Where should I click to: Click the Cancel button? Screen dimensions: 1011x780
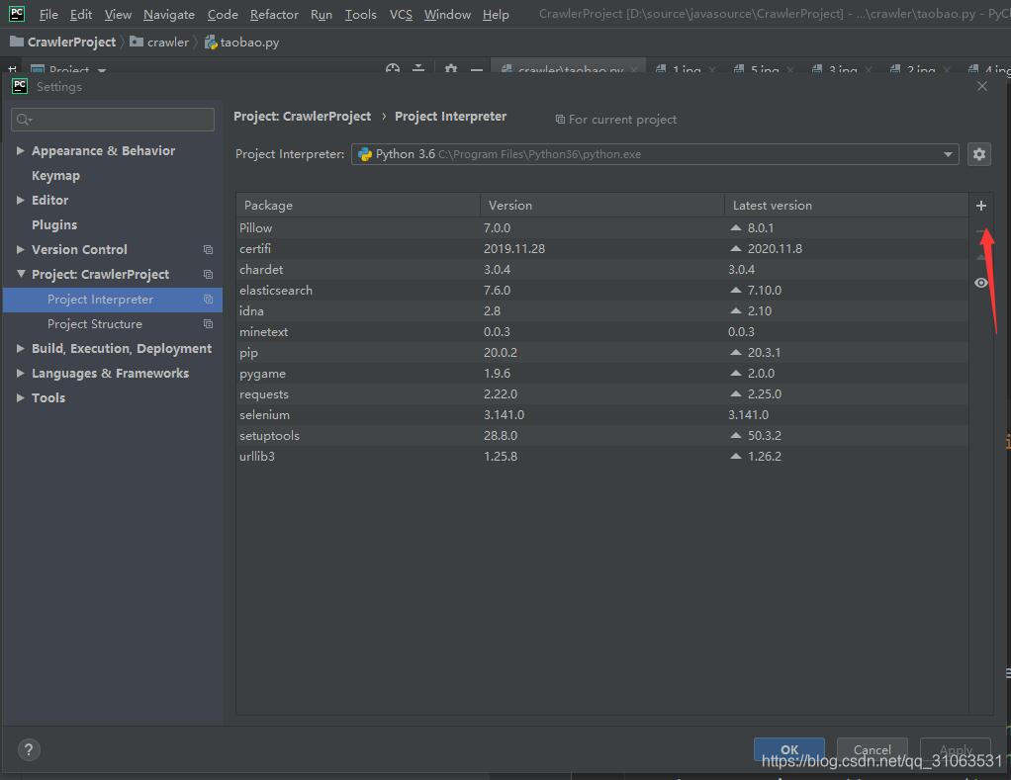[872, 749]
